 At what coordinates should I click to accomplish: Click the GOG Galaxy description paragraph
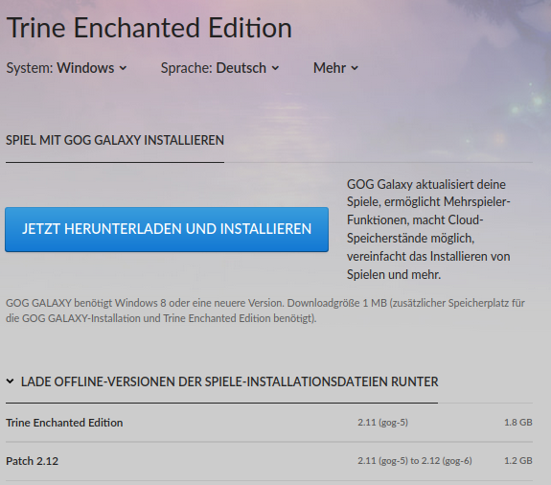coord(428,229)
